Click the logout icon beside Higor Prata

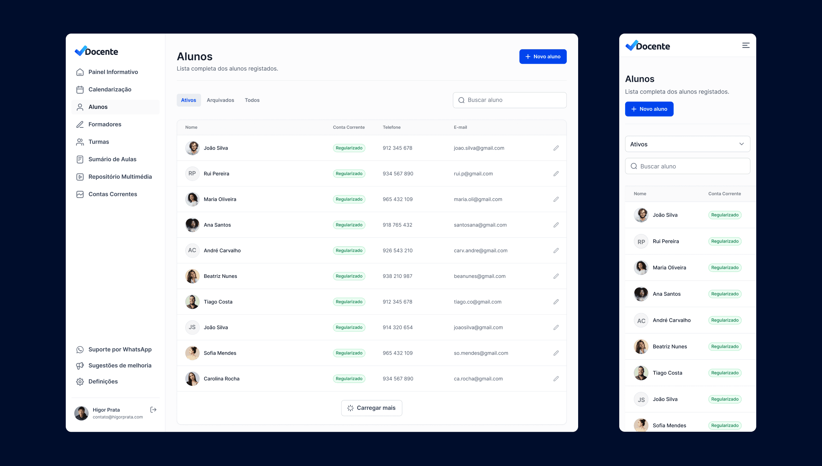pos(153,410)
